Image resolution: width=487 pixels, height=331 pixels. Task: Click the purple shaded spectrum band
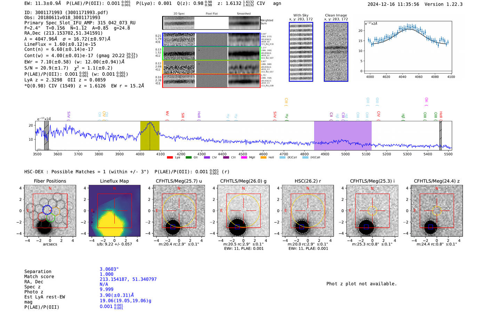click(343, 135)
